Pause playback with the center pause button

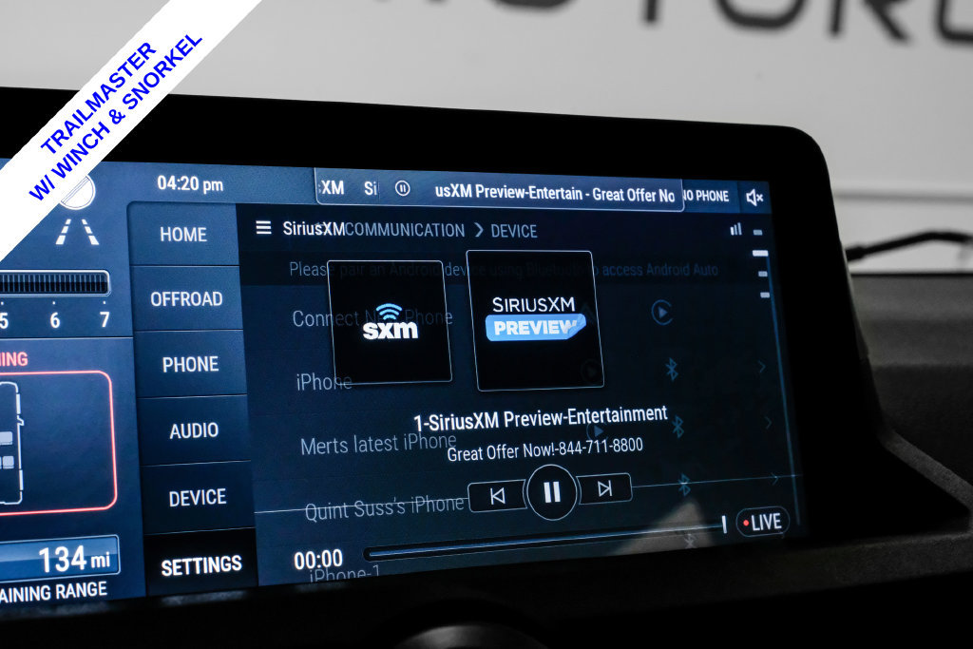(x=551, y=491)
